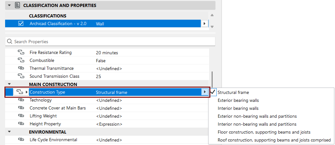Screen dimensions: 335x145
Task: Open the Wall classification arrow dropdown
Action: (204, 23)
